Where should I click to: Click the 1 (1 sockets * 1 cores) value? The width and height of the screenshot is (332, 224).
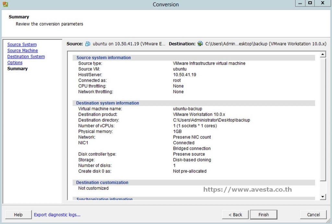coord(195,126)
